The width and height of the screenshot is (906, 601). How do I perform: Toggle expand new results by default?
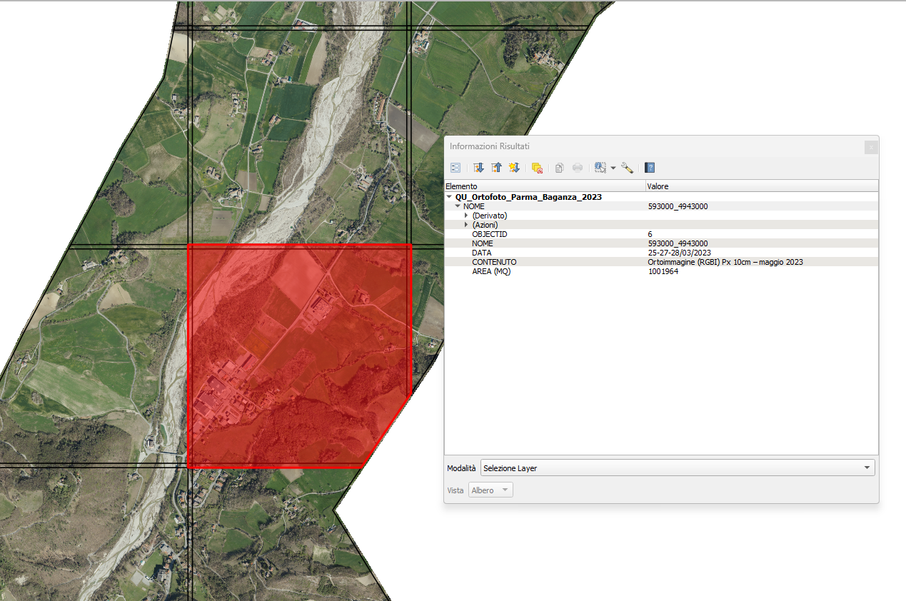pyautogui.click(x=514, y=168)
